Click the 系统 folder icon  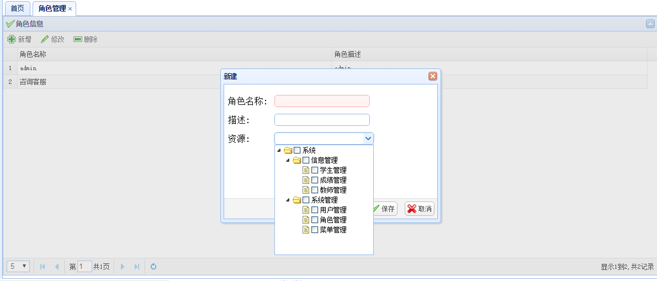(288, 150)
